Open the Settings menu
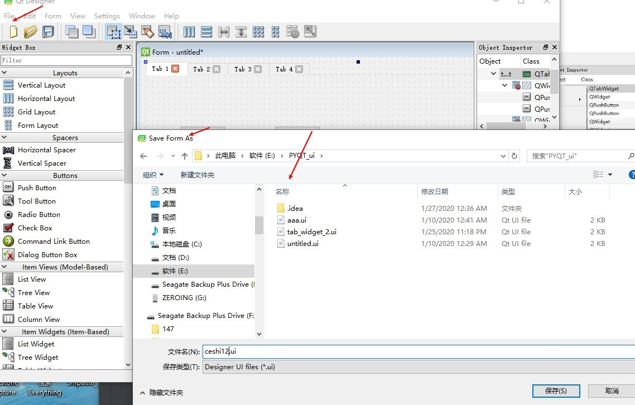 (x=107, y=16)
